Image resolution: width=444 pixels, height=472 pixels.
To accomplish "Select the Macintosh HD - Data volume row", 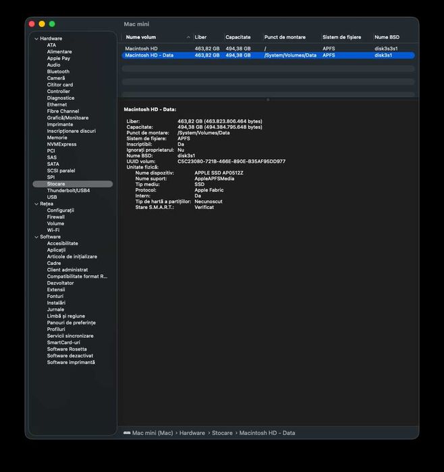I will [268, 55].
